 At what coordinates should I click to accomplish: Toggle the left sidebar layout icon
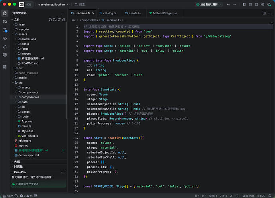244,4
